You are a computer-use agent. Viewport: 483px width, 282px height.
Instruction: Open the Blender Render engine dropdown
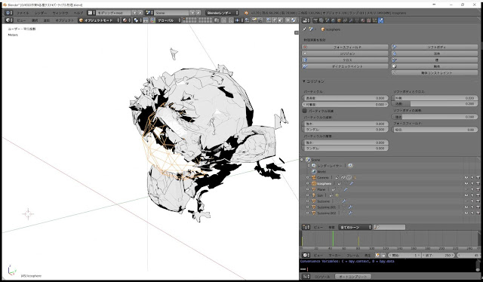click(223, 13)
